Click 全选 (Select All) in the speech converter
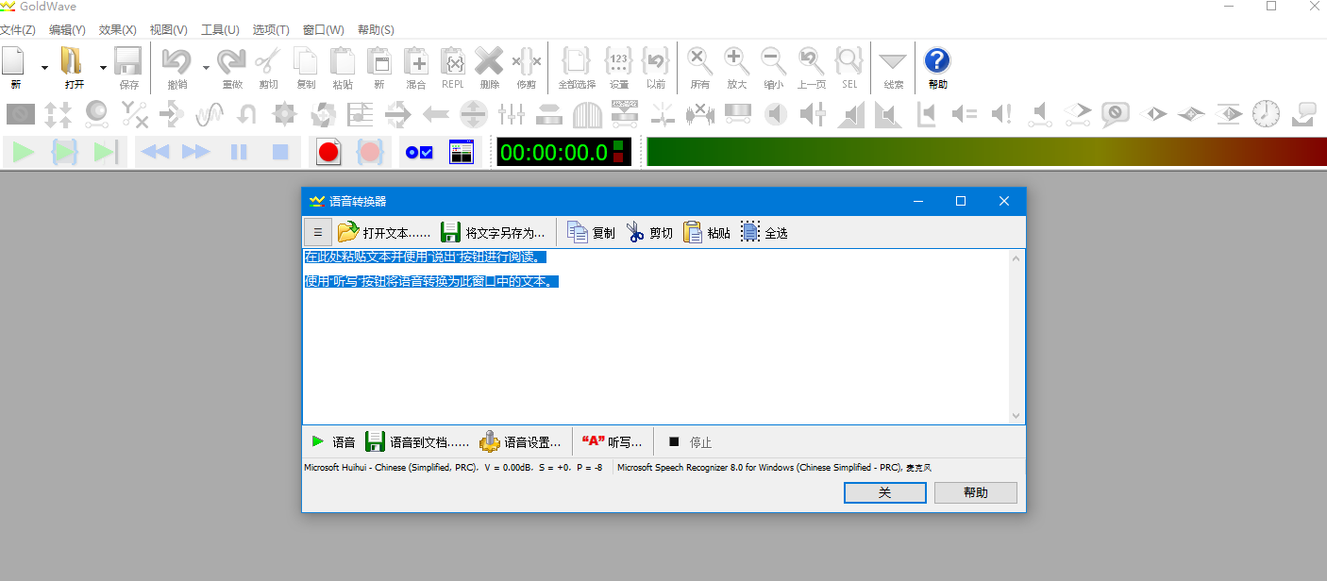 click(x=764, y=232)
